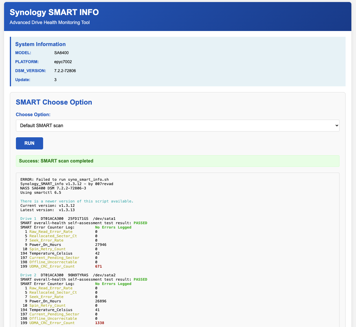Screen dimensions: 356x327
Task: Click Drive 1 "Raw_Read_Error_Rate" attribute
Action: click(51, 232)
